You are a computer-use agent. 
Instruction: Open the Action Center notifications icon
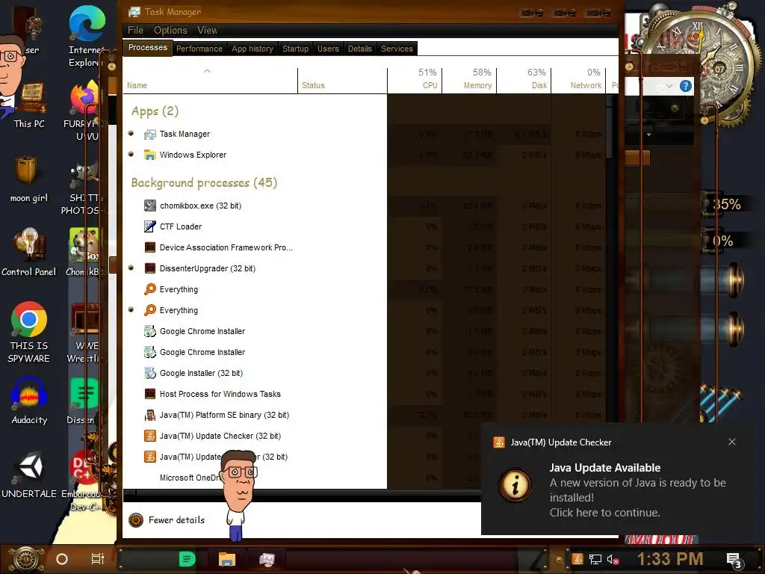(x=735, y=560)
